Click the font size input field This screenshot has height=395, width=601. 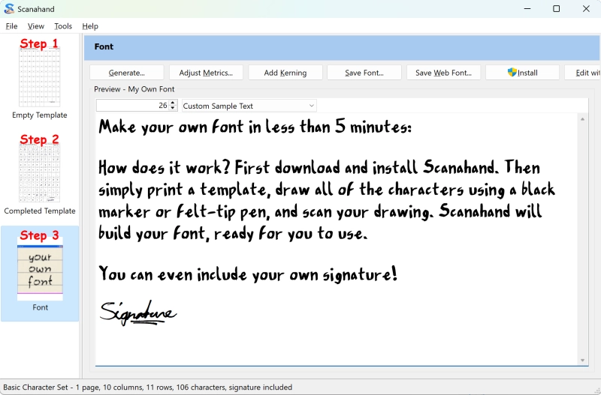coord(133,106)
